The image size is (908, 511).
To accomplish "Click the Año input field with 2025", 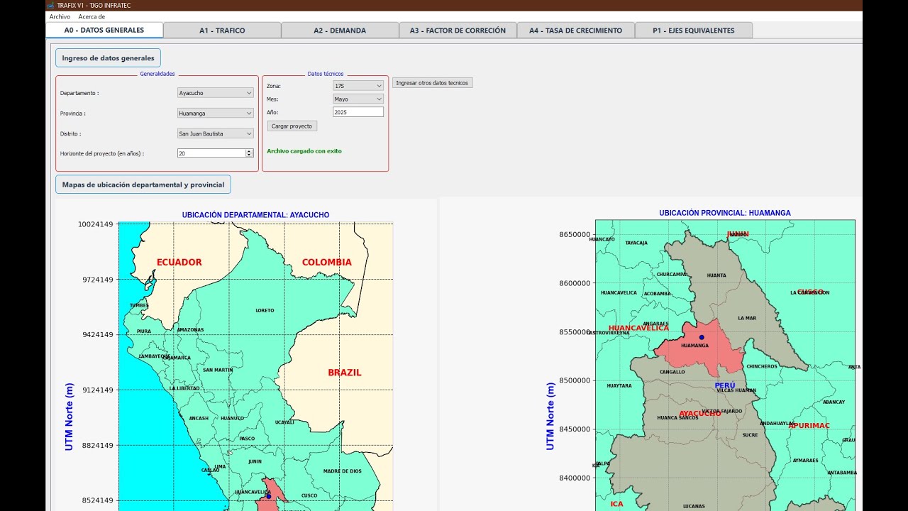I will pos(358,112).
